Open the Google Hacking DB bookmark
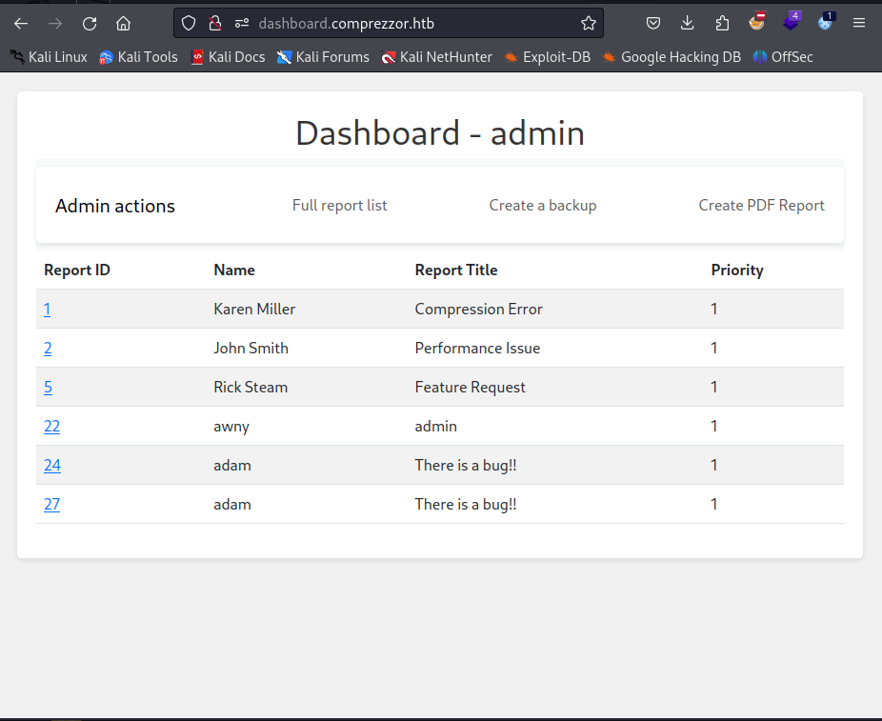Screen dimensions: 882x721 672,57
